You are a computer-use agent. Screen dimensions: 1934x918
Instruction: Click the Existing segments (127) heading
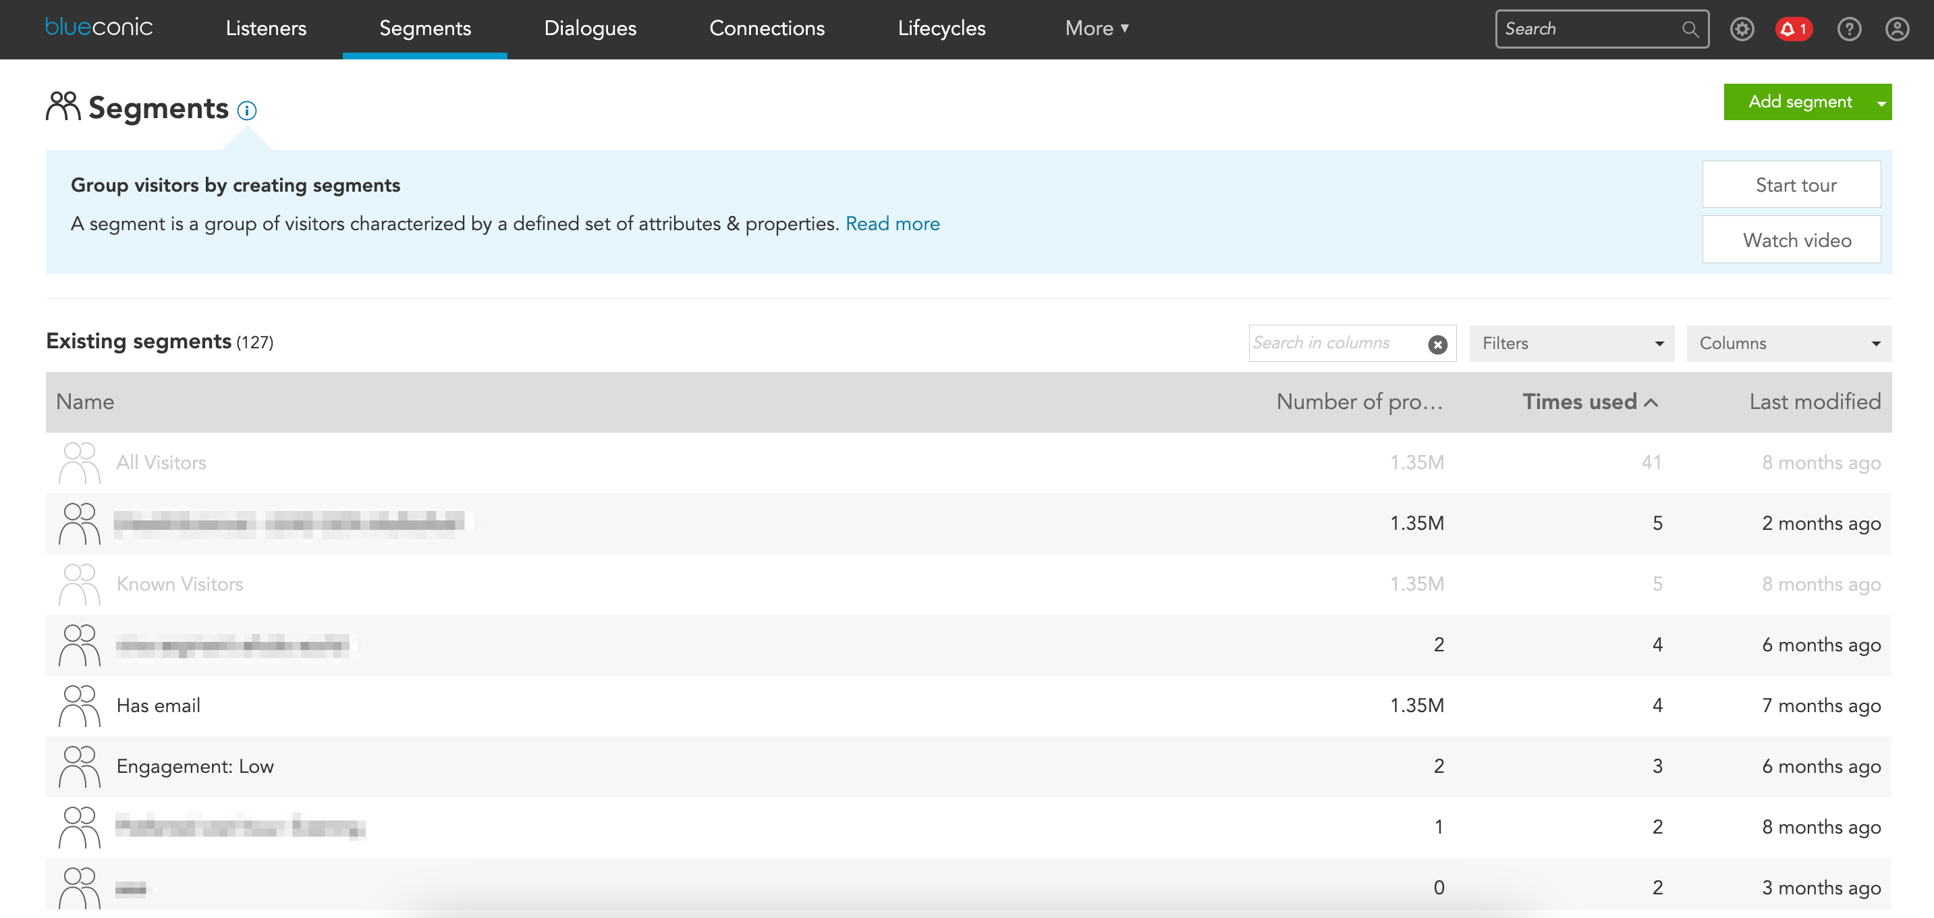tap(159, 342)
